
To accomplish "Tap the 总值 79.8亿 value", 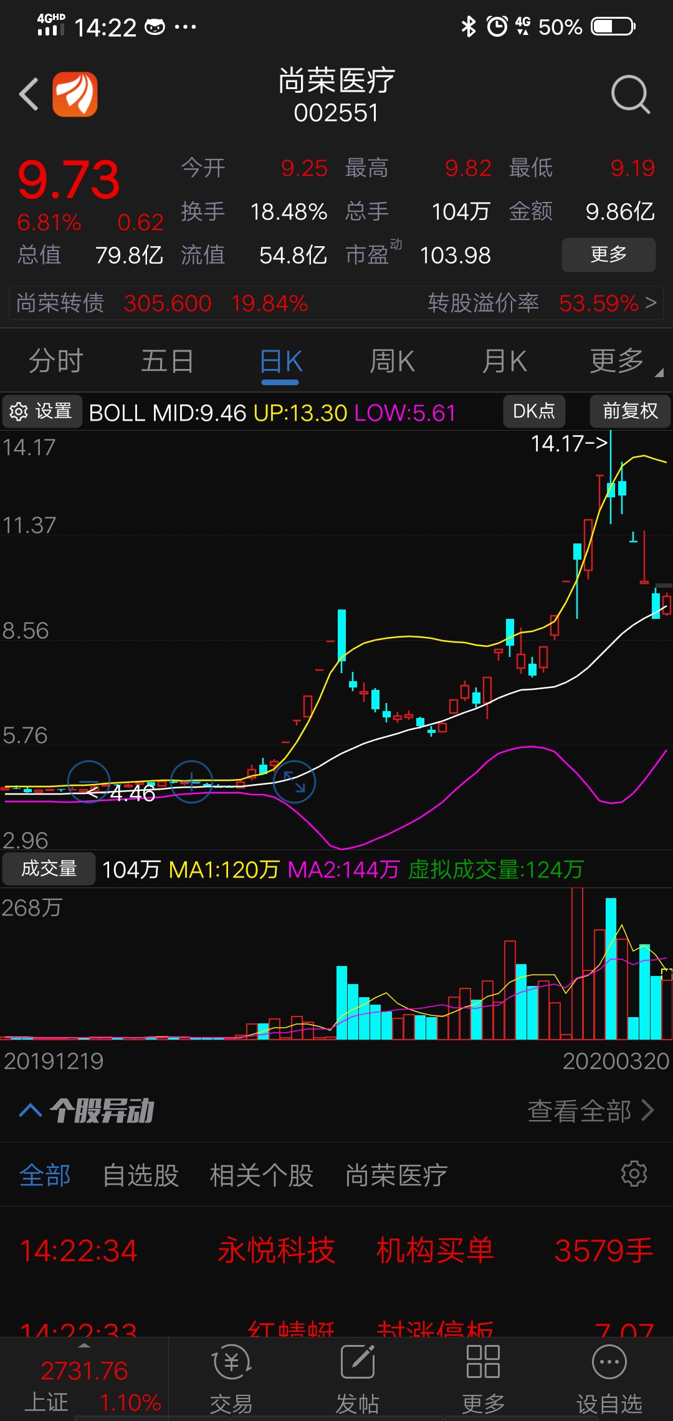I will [x=129, y=256].
